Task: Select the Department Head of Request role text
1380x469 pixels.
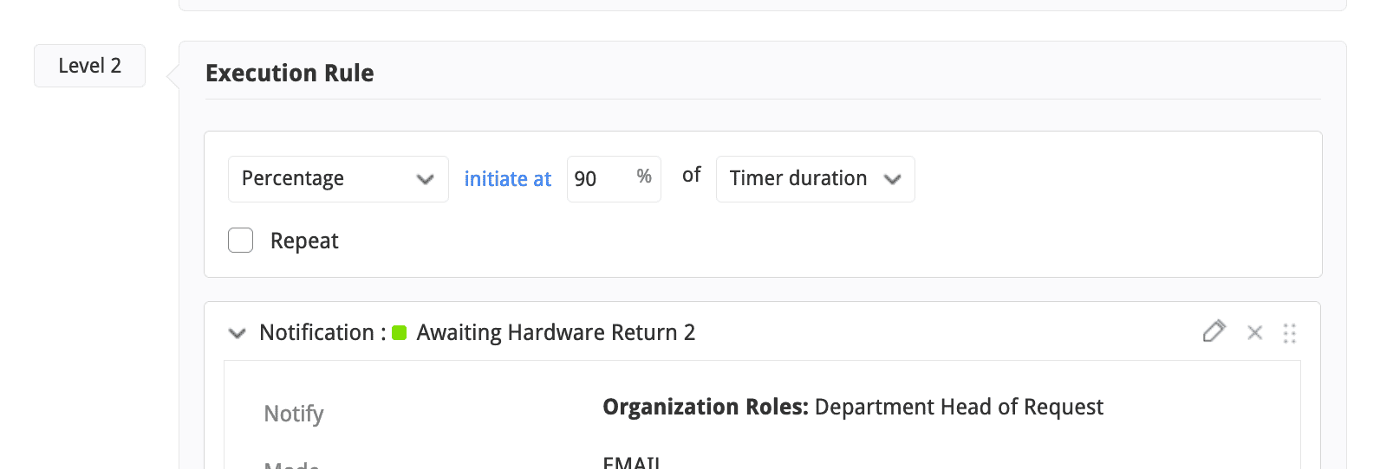Action: pyautogui.click(x=959, y=407)
